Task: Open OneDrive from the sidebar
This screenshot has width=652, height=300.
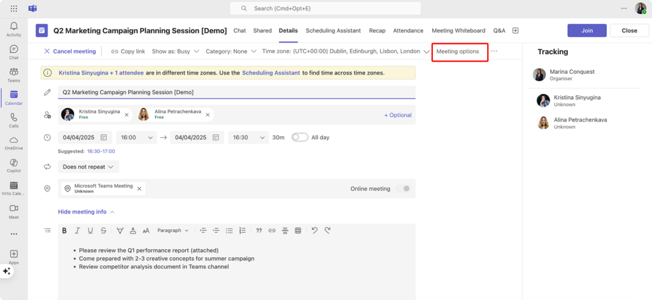Action: click(14, 143)
